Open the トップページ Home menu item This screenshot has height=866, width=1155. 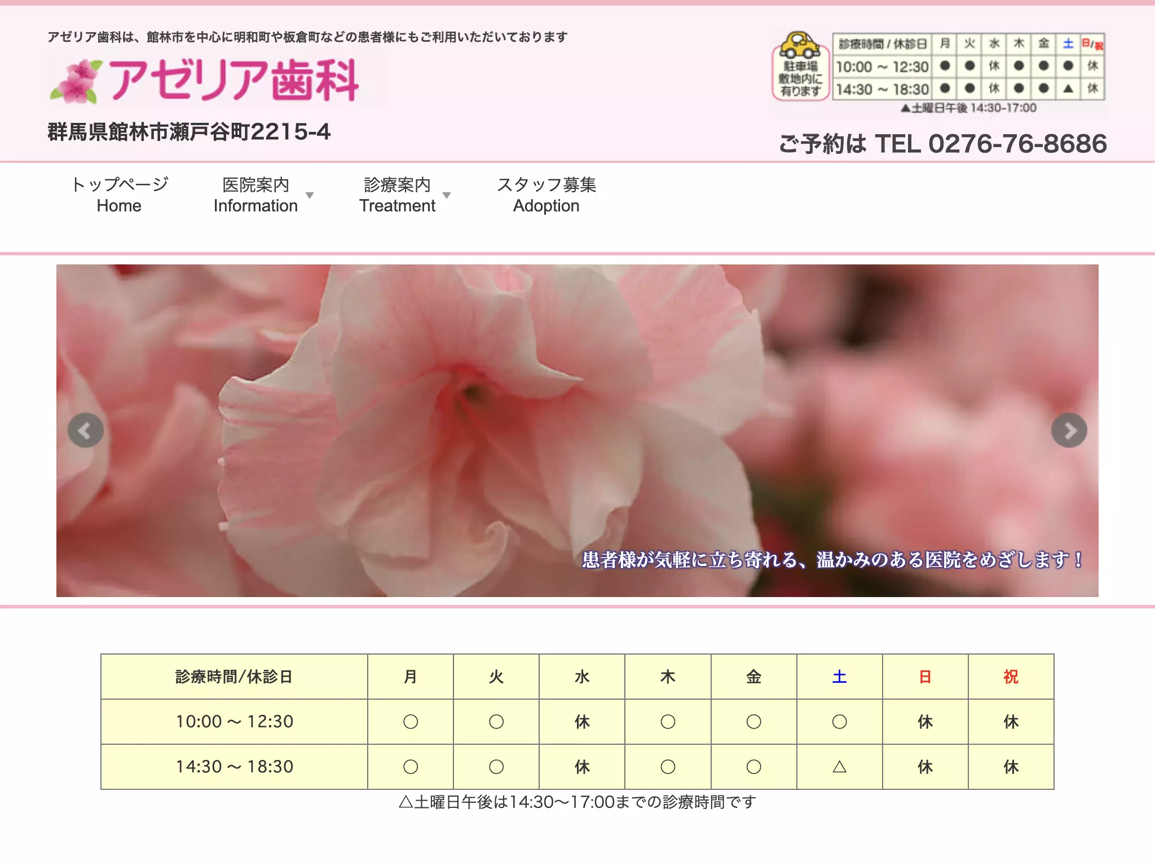pyautogui.click(x=119, y=195)
